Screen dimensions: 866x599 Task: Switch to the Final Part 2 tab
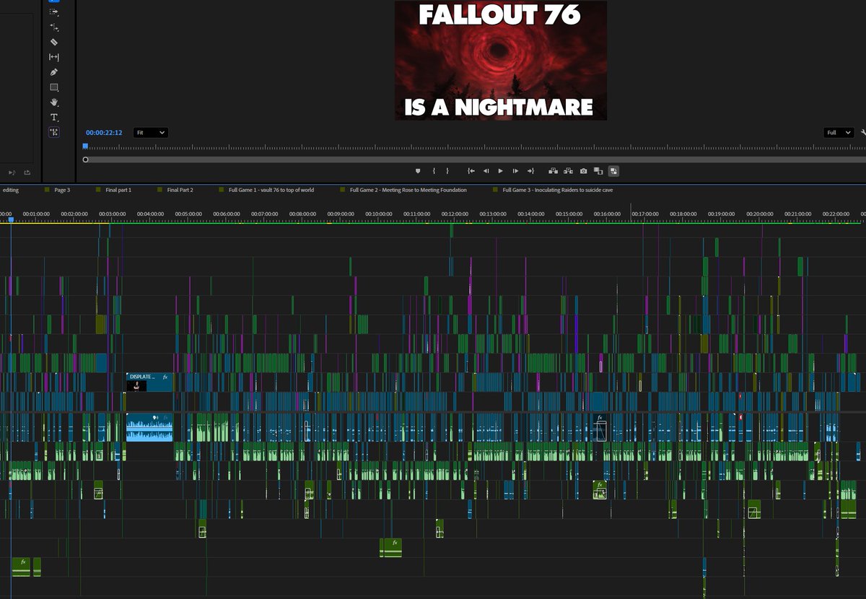click(x=180, y=190)
